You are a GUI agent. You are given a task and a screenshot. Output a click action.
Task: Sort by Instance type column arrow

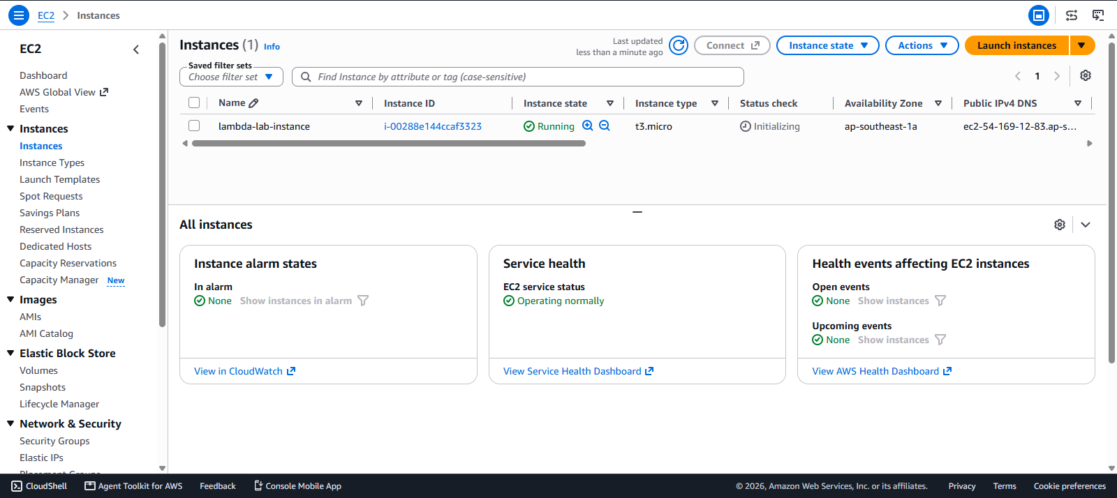coord(715,103)
